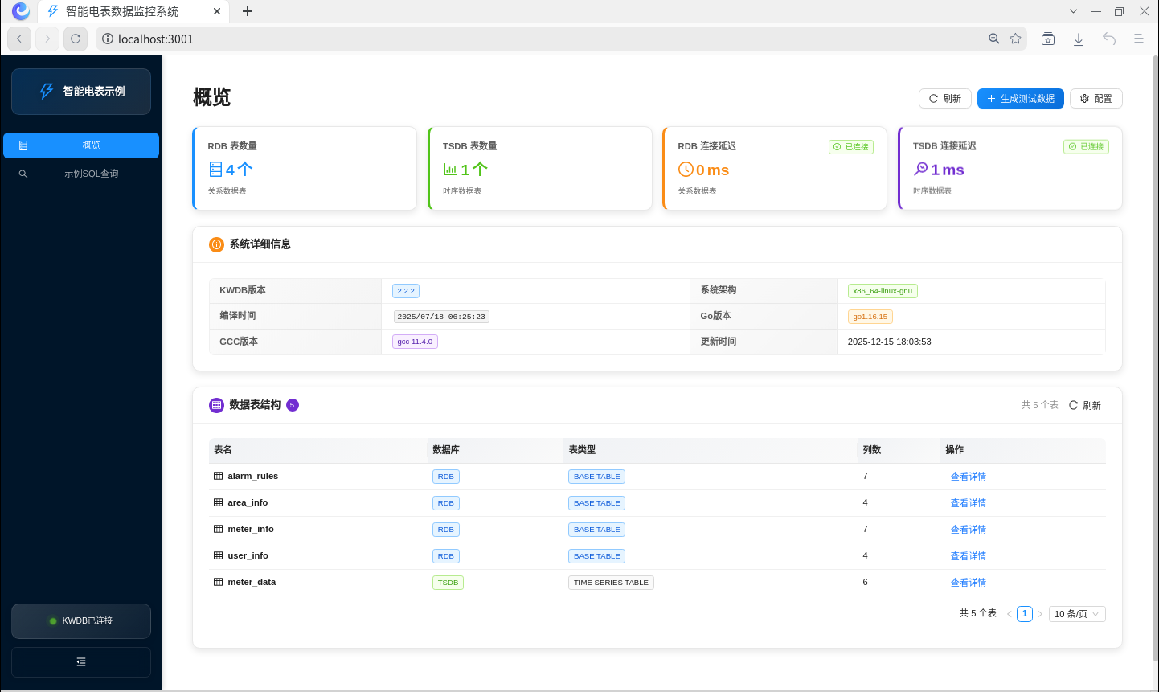Click clock icon in RDB 连接延迟 card

pos(686,169)
